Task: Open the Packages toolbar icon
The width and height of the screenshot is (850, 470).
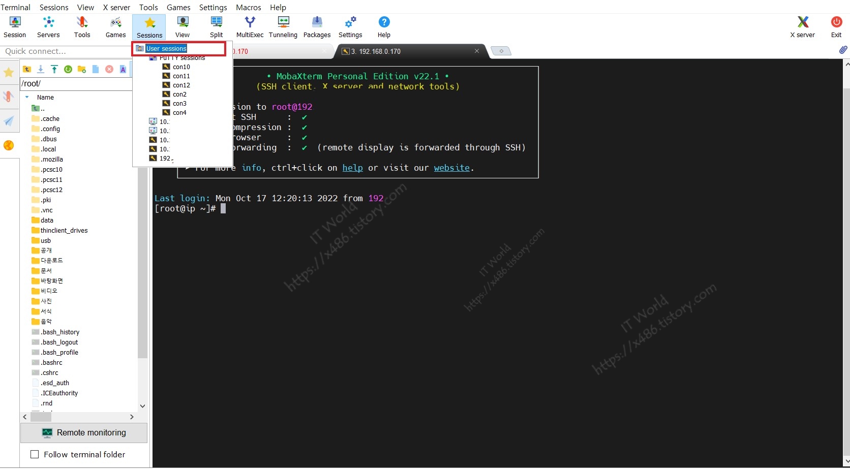Action: pyautogui.click(x=317, y=27)
